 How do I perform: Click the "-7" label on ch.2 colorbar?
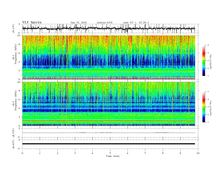coord(208,122)
